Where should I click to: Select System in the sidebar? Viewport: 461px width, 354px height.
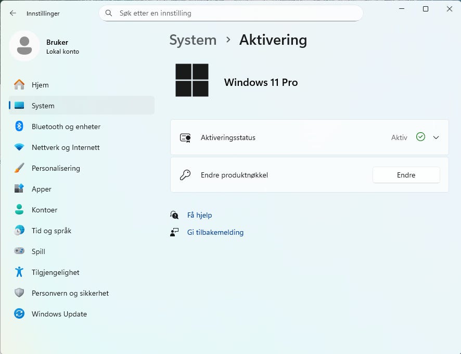pyautogui.click(x=43, y=106)
